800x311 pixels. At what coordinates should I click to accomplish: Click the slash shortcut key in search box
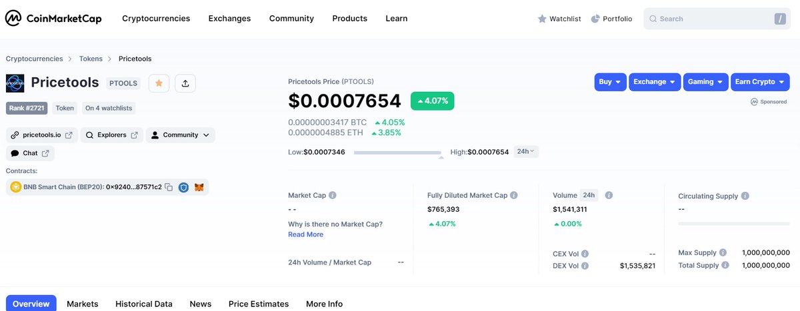(780, 19)
